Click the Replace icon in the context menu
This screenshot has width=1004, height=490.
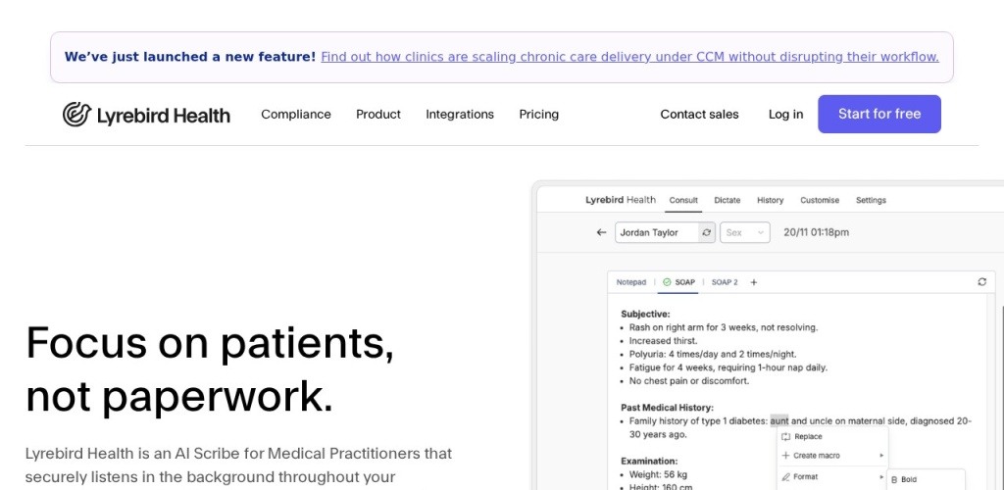(785, 437)
